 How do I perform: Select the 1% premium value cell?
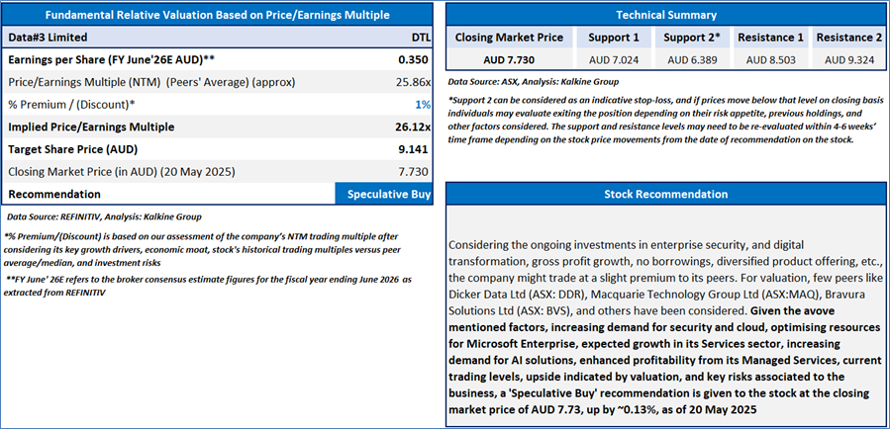(423, 105)
